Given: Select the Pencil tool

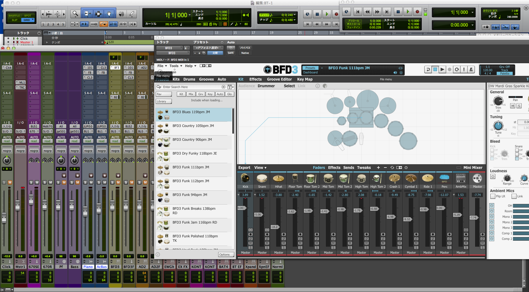Looking at the screenshot, I should pyautogui.click(x=132, y=14).
